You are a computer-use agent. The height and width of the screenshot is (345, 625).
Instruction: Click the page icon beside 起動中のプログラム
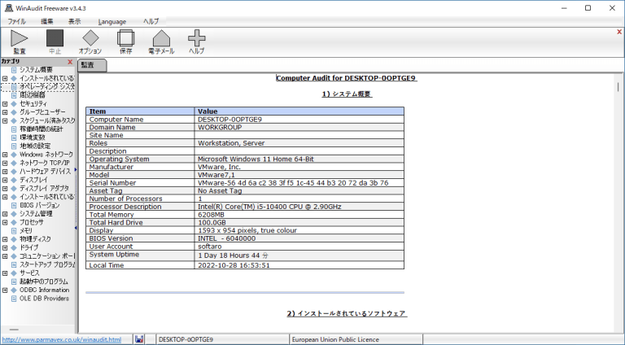click(14, 282)
